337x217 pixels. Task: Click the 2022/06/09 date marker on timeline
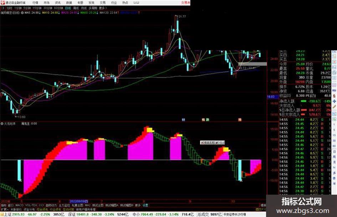[79, 202]
